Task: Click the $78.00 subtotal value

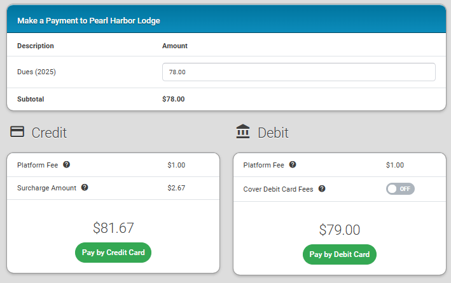Action: click(173, 99)
